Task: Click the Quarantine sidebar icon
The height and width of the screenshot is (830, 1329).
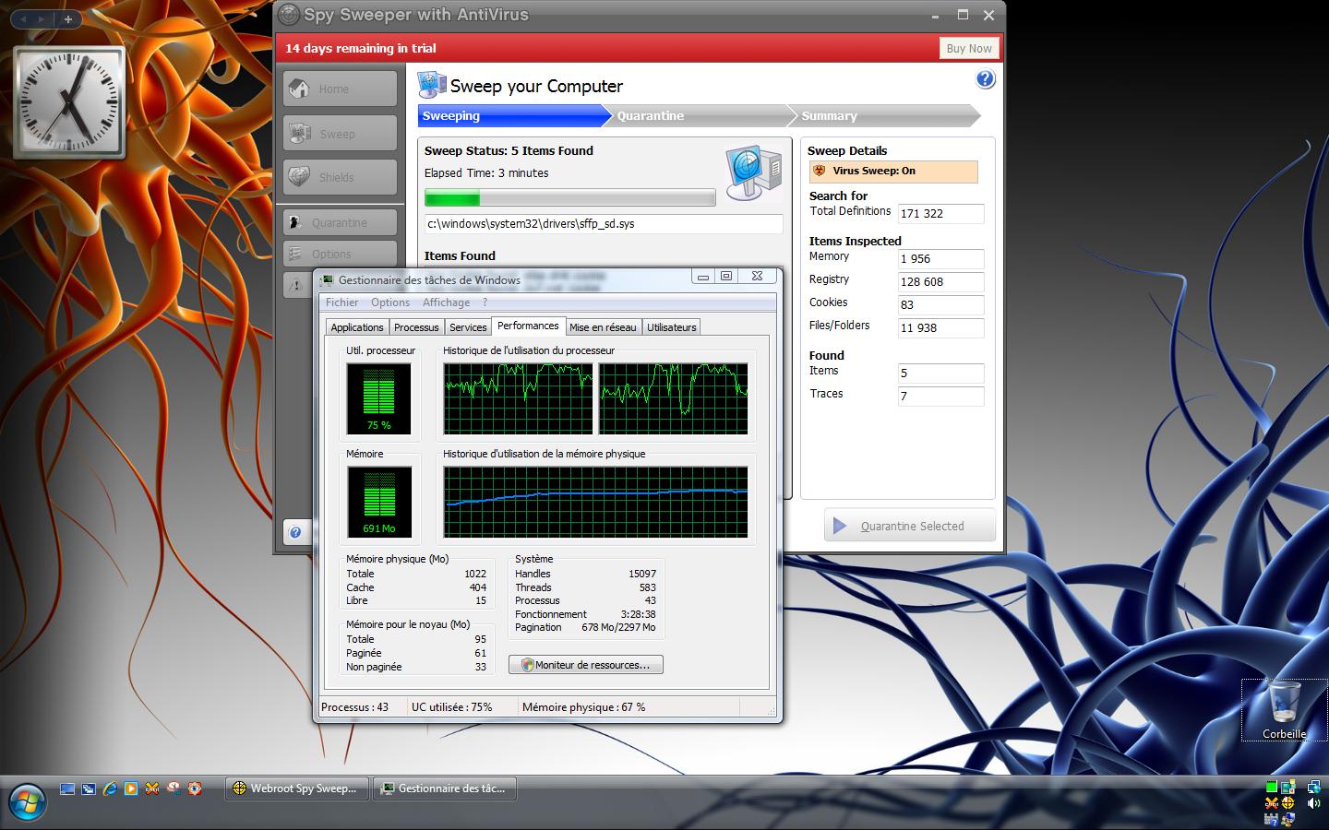Action: coord(295,222)
